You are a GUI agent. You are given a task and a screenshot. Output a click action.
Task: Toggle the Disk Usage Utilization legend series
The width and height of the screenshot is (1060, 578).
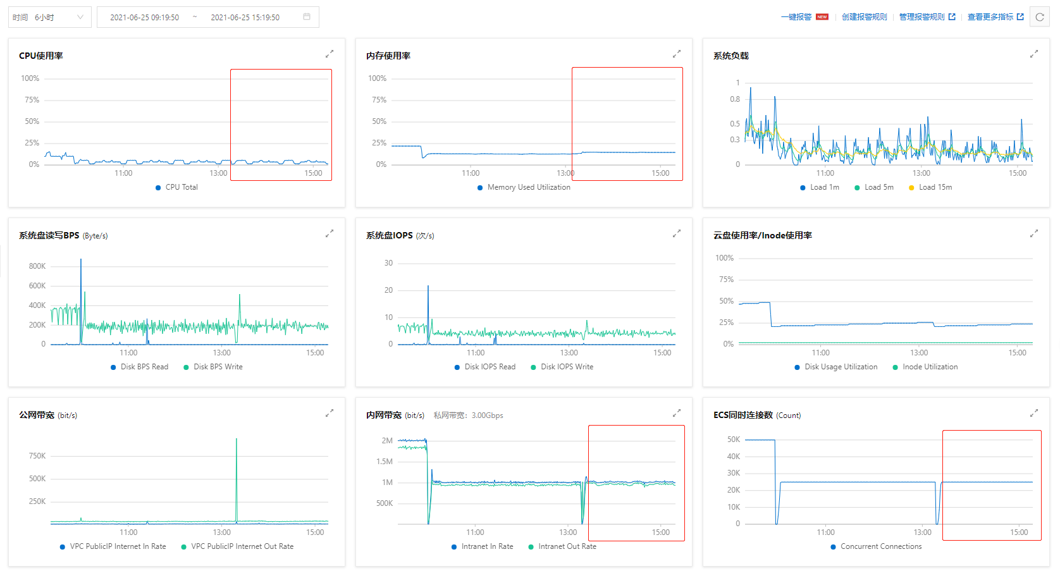[836, 367]
